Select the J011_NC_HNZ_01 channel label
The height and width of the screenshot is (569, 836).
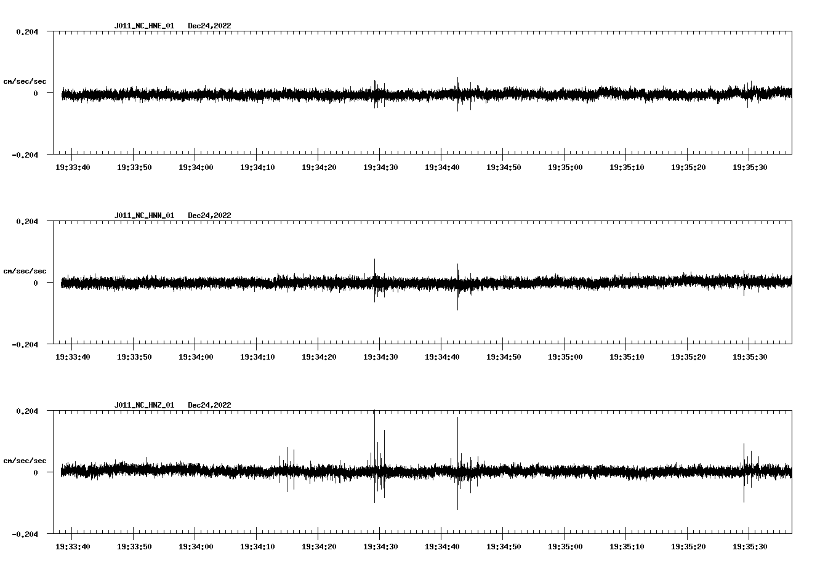[143, 405]
